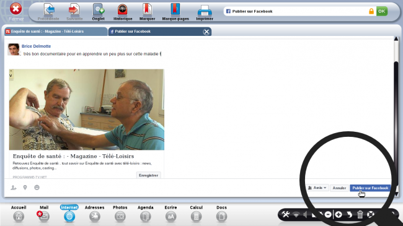Tag friends with the person-plus icon
Image resolution: width=403 pixels, height=226 pixels.
14,188
